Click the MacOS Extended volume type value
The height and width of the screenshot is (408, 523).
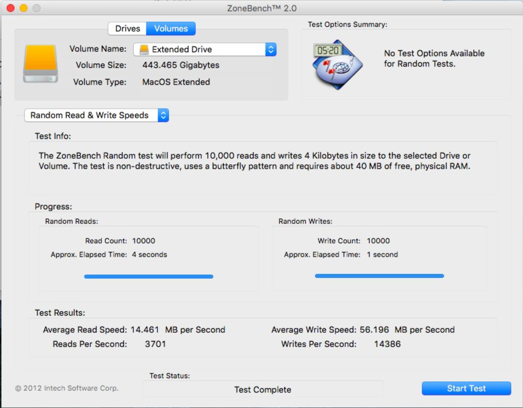(x=176, y=82)
